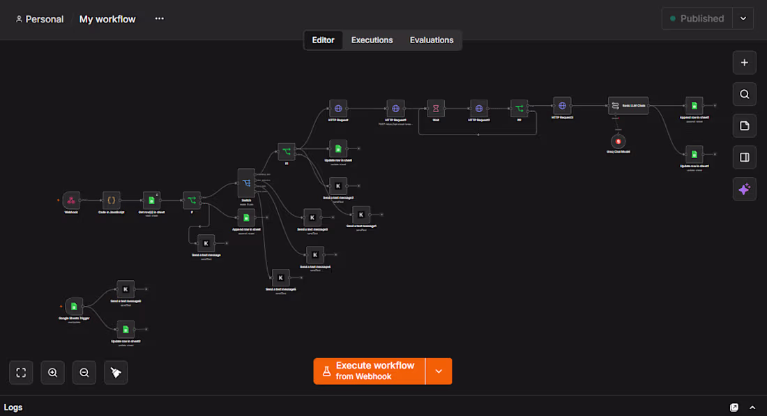This screenshot has height=416, width=767.
Task: Select the Send a text message2 node
Action: point(338,186)
